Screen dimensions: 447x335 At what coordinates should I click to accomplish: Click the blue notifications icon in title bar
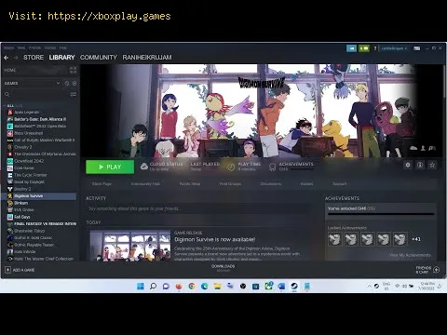click(x=351, y=48)
